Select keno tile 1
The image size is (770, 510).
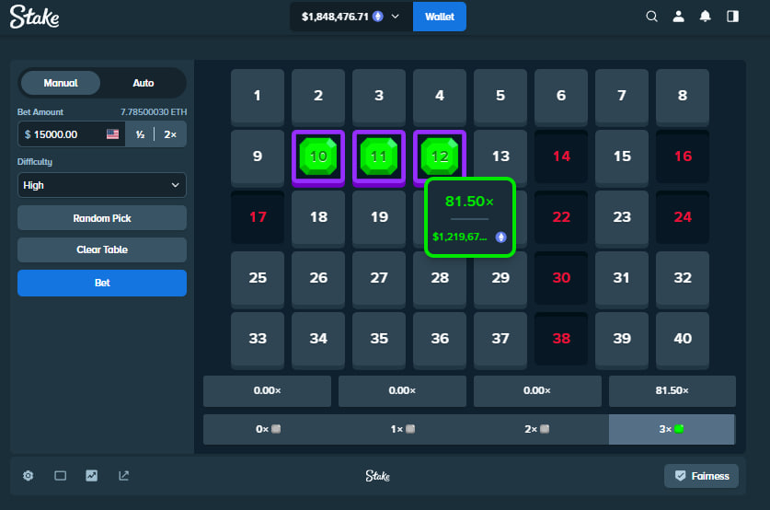tap(258, 96)
